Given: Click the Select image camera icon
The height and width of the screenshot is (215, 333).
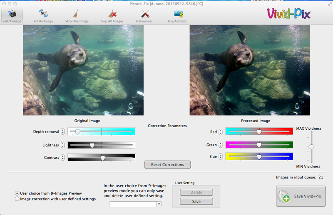Looking at the screenshot, I should click(x=12, y=14).
